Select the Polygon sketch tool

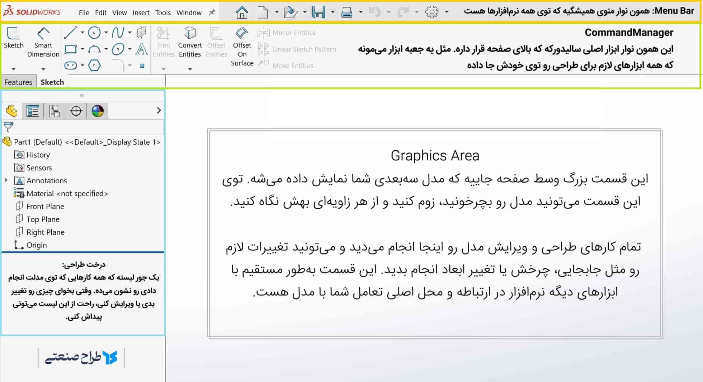point(94,66)
